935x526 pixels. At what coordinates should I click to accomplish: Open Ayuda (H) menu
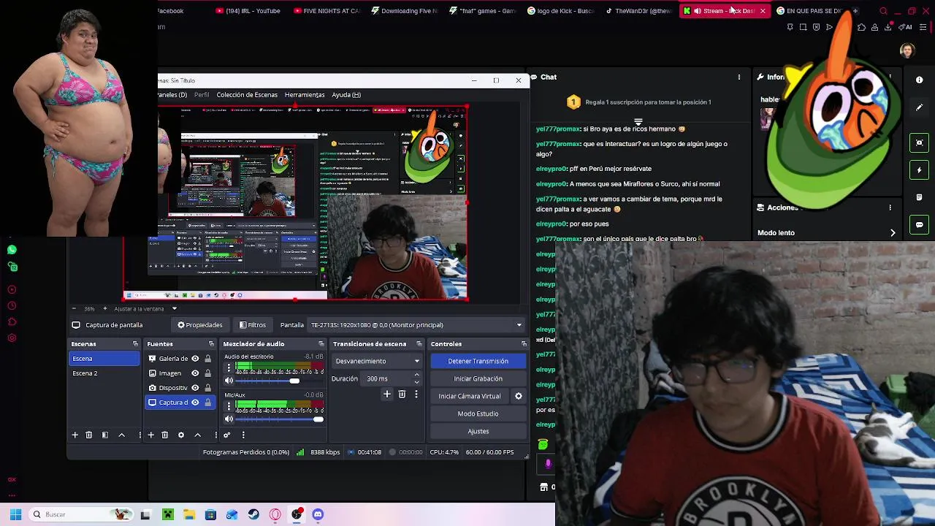pyautogui.click(x=346, y=95)
